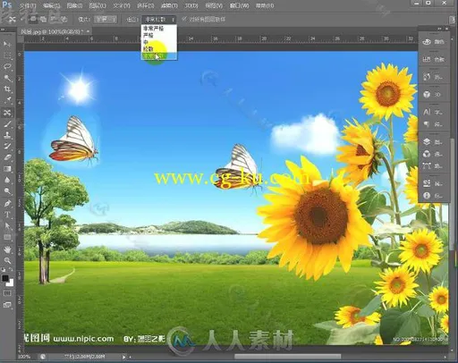The height and width of the screenshot is (363, 458).
Task: Select the Crop tool
Action: [7, 89]
